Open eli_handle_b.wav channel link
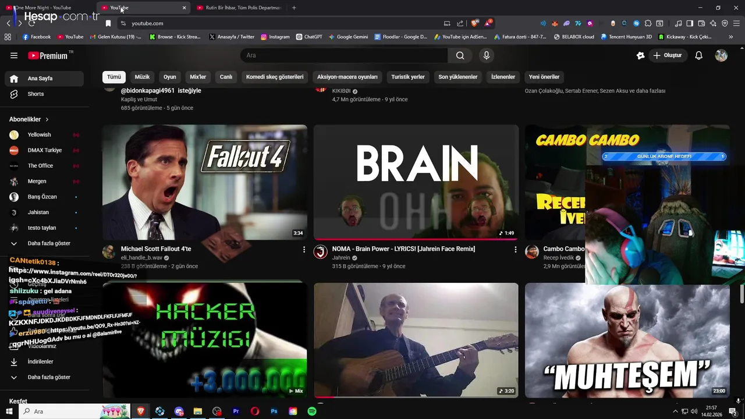This screenshot has height=419, width=745. point(141,258)
